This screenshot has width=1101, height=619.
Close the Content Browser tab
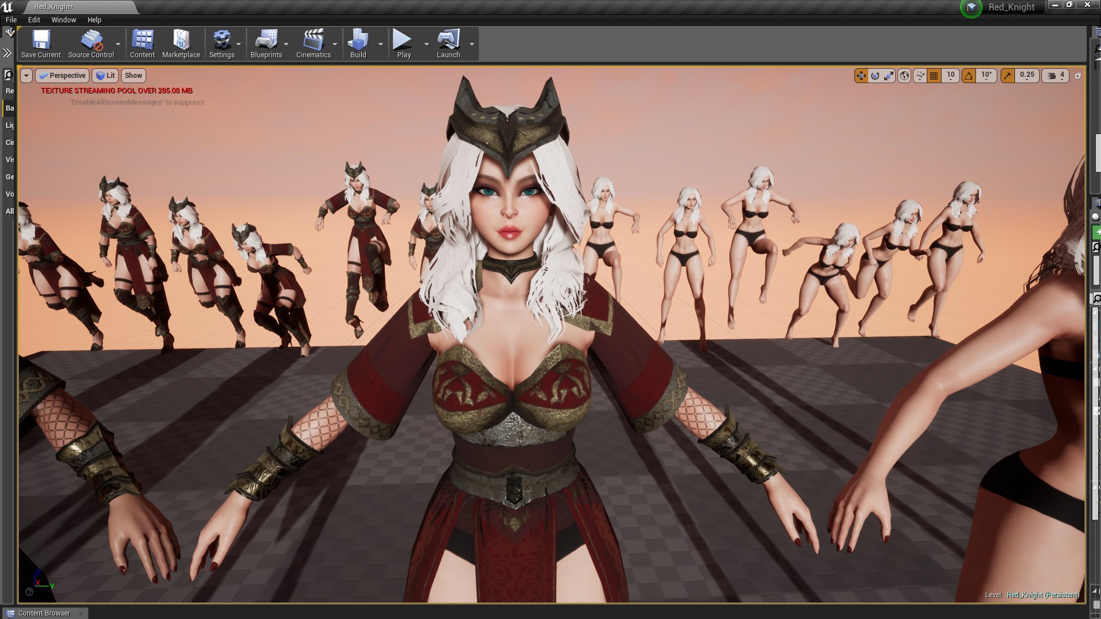coord(80,613)
